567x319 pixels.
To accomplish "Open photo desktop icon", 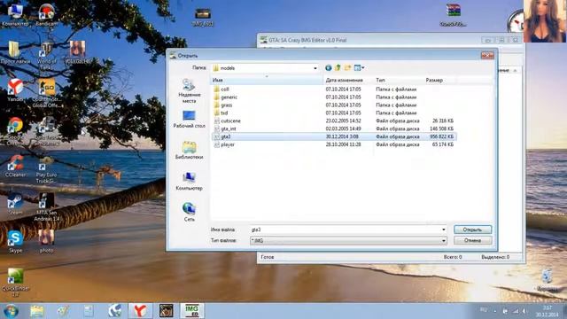I will click(x=47, y=242).
